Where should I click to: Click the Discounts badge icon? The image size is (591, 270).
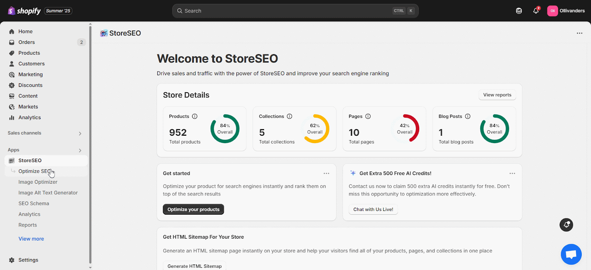[12, 85]
